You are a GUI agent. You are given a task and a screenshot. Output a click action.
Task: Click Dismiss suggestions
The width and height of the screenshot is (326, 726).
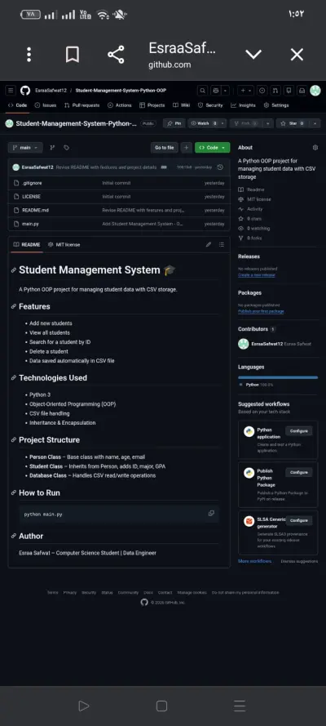299,561
